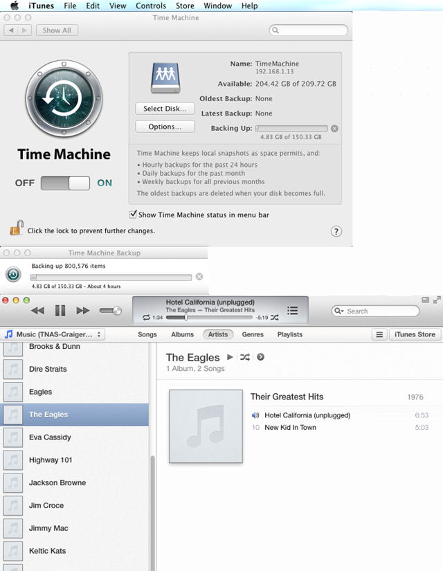Open Time Machine help with question mark

336,231
